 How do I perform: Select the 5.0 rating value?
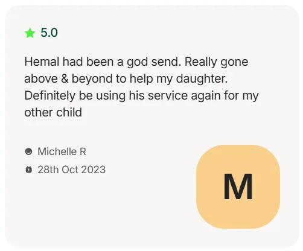pos(49,33)
